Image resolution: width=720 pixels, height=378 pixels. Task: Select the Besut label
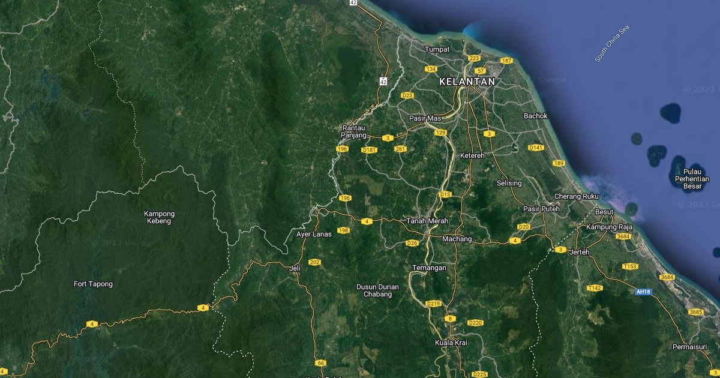click(x=604, y=212)
